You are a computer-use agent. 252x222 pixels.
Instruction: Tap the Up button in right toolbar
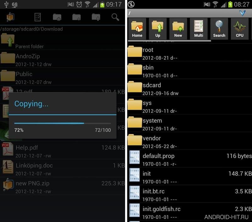tap(158, 29)
